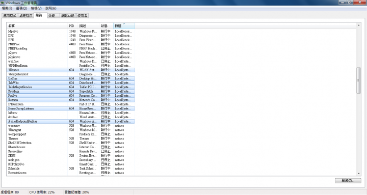This screenshot has height=195, width=367.
Task: Select the TrkWks service row
Action: [71, 83]
